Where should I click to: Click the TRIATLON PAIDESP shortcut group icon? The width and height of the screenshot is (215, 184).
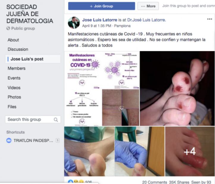[9, 140]
